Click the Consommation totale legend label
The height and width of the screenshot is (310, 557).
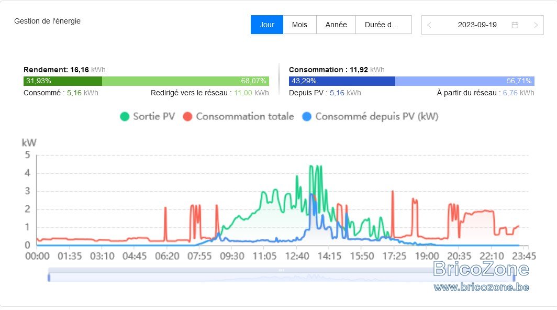pyautogui.click(x=245, y=117)
